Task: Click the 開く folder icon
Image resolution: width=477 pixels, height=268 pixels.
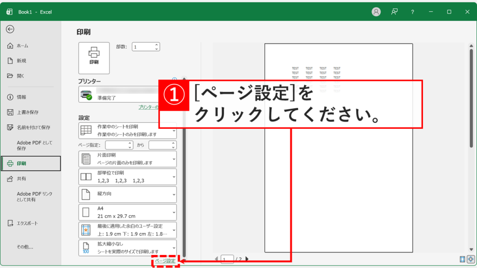Action: click(x=10, y=76)
